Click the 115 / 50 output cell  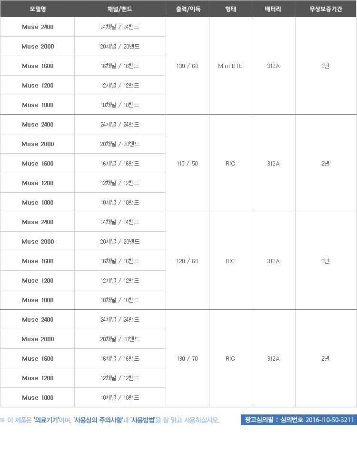pos(188,163)
